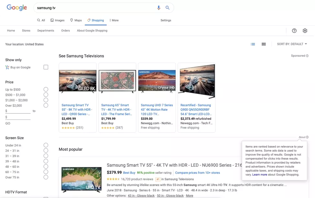
Task: Select screen size 48 – 60 in
Action: pos(46,166)
